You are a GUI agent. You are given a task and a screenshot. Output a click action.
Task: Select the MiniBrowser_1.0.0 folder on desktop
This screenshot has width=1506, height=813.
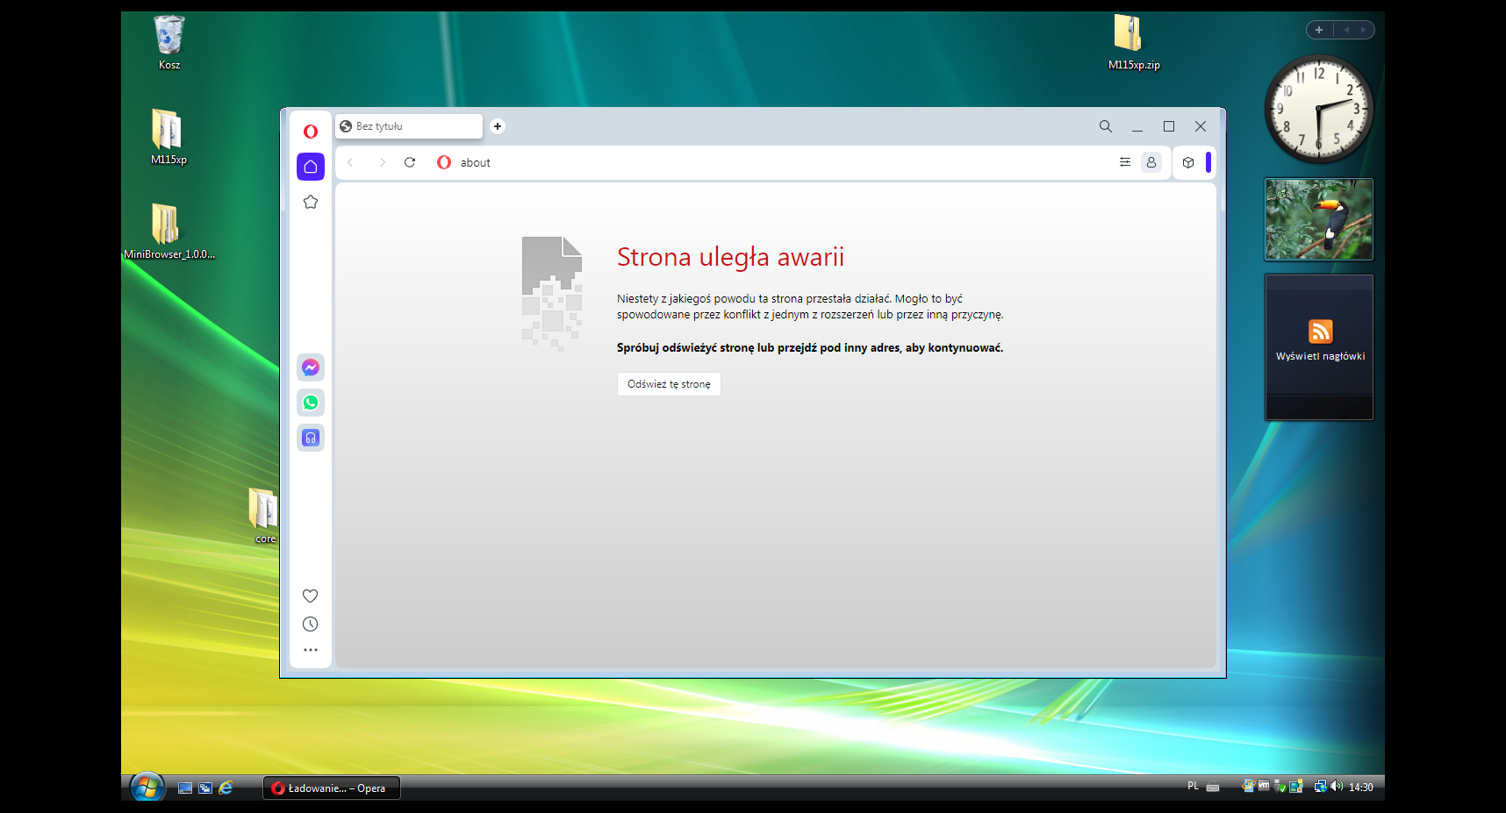coord(169,232)
